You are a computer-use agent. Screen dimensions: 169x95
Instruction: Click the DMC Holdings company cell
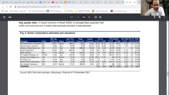pyautogui.click(x=26, y=53)
